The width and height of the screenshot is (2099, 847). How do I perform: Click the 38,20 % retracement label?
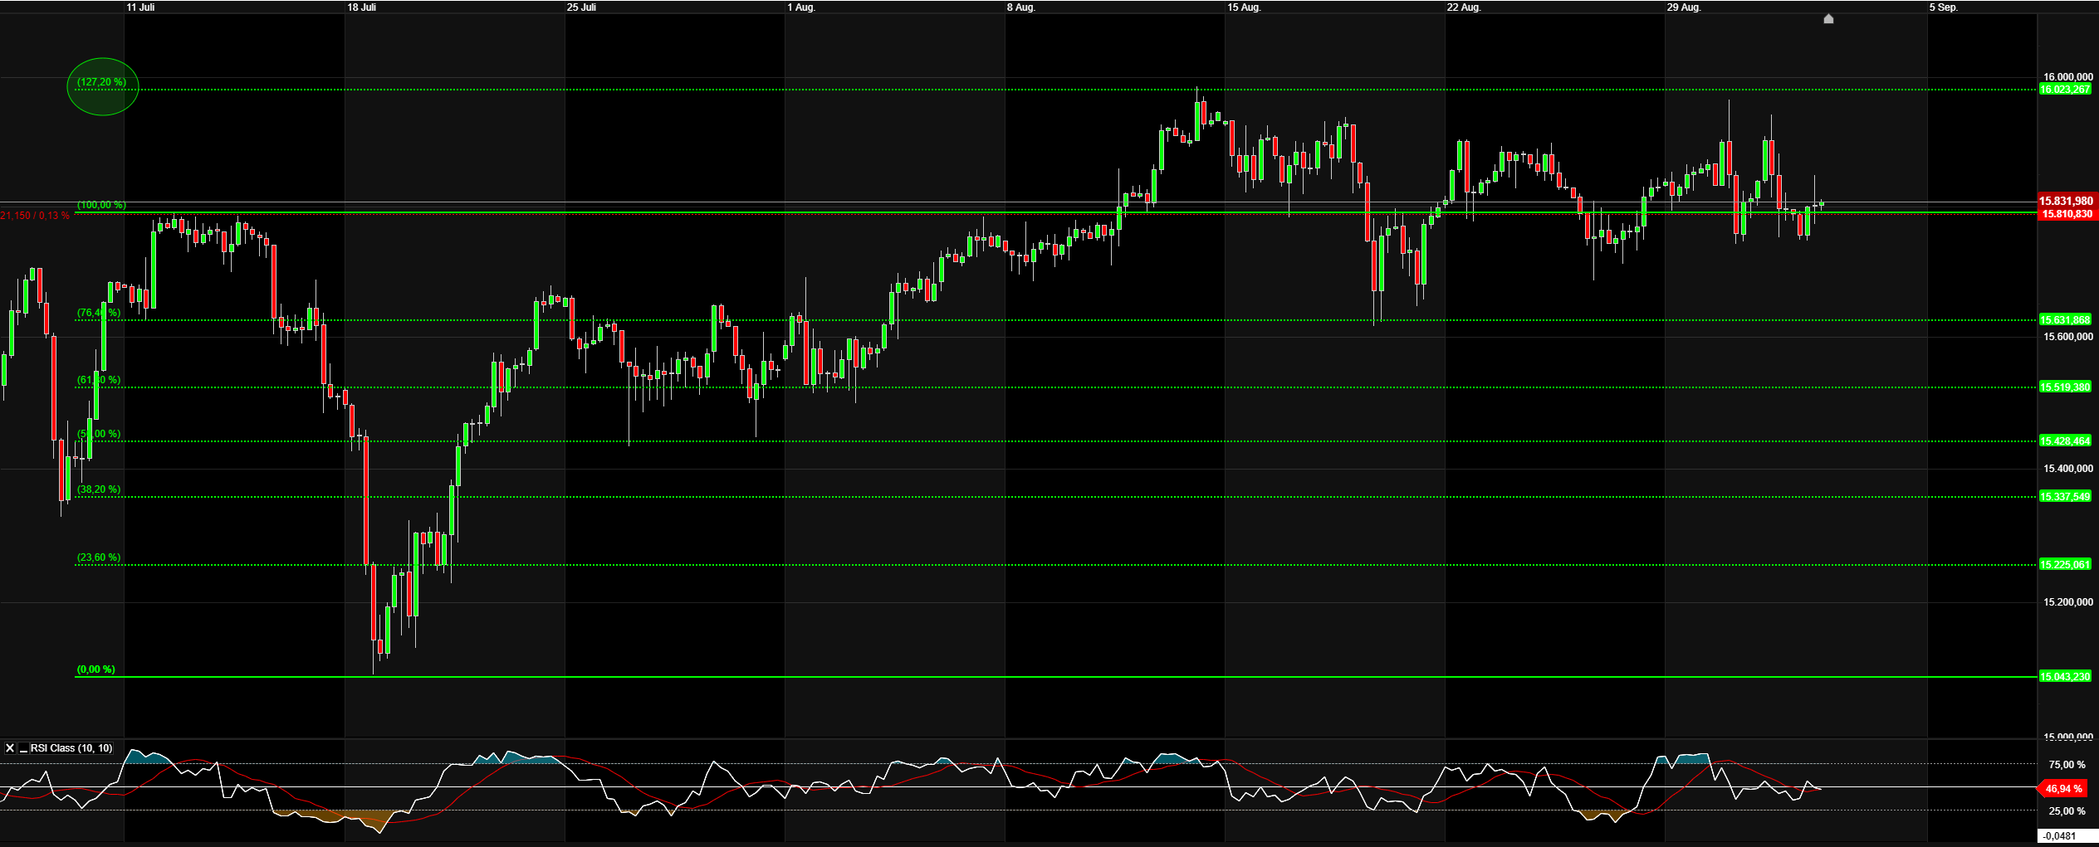[99, 489]
